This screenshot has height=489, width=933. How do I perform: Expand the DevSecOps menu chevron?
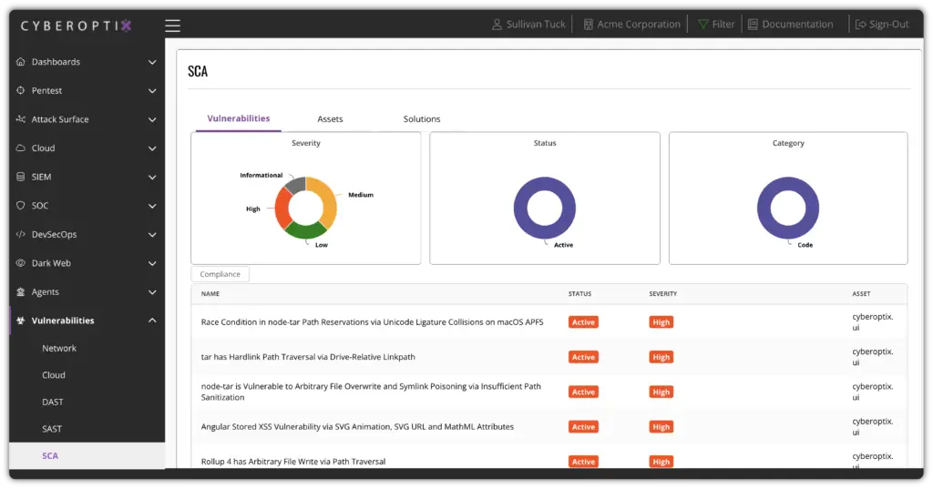[x=152, y=235]
